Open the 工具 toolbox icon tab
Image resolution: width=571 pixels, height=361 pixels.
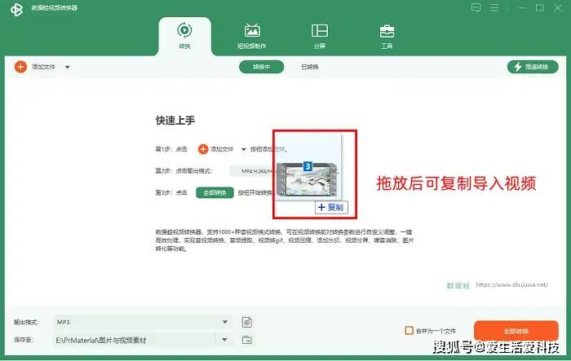(387, 36)
